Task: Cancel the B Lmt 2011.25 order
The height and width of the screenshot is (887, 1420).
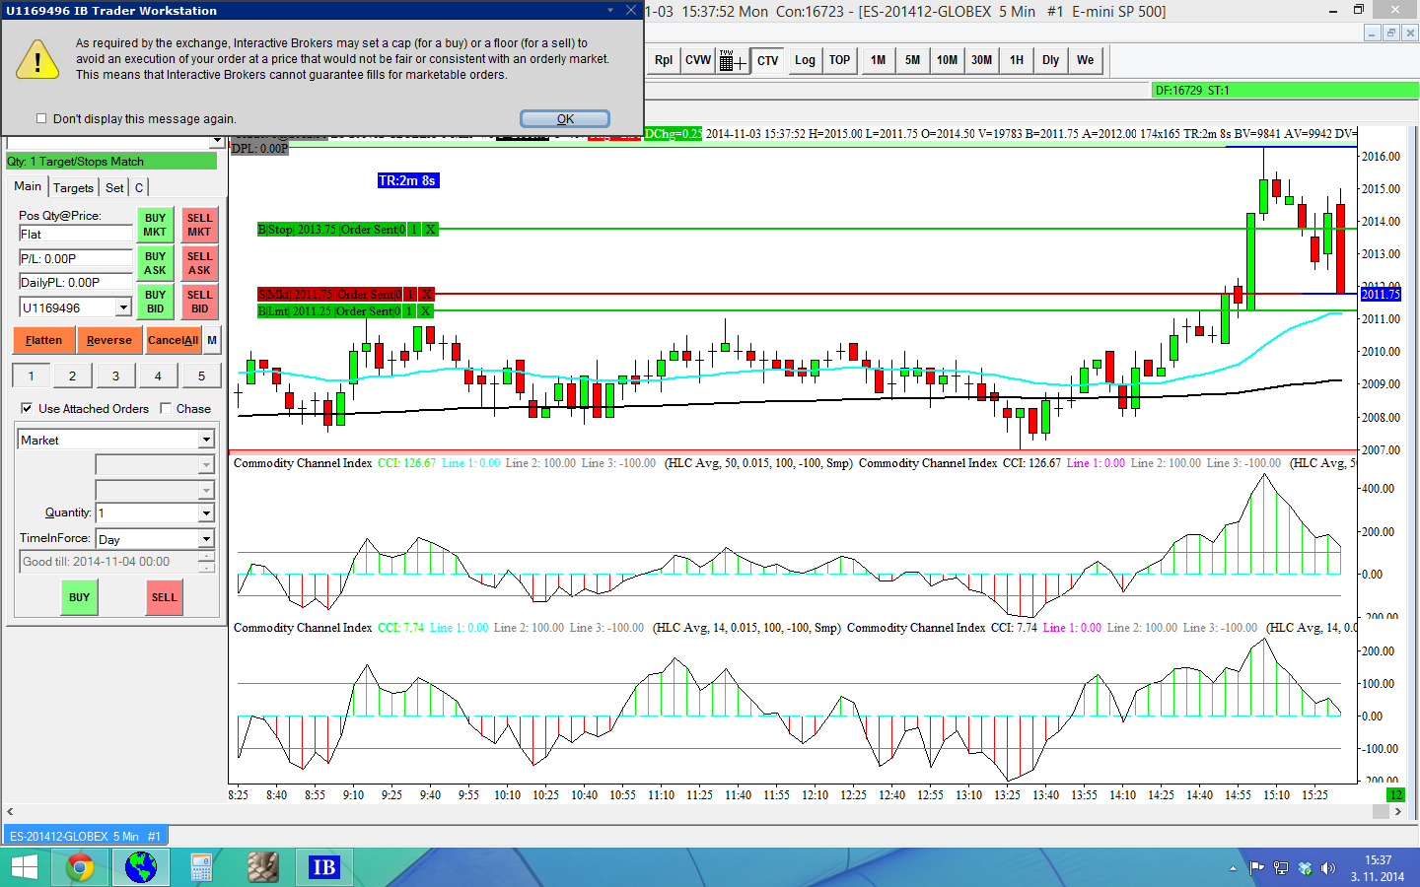Action: tap(425, 311)
